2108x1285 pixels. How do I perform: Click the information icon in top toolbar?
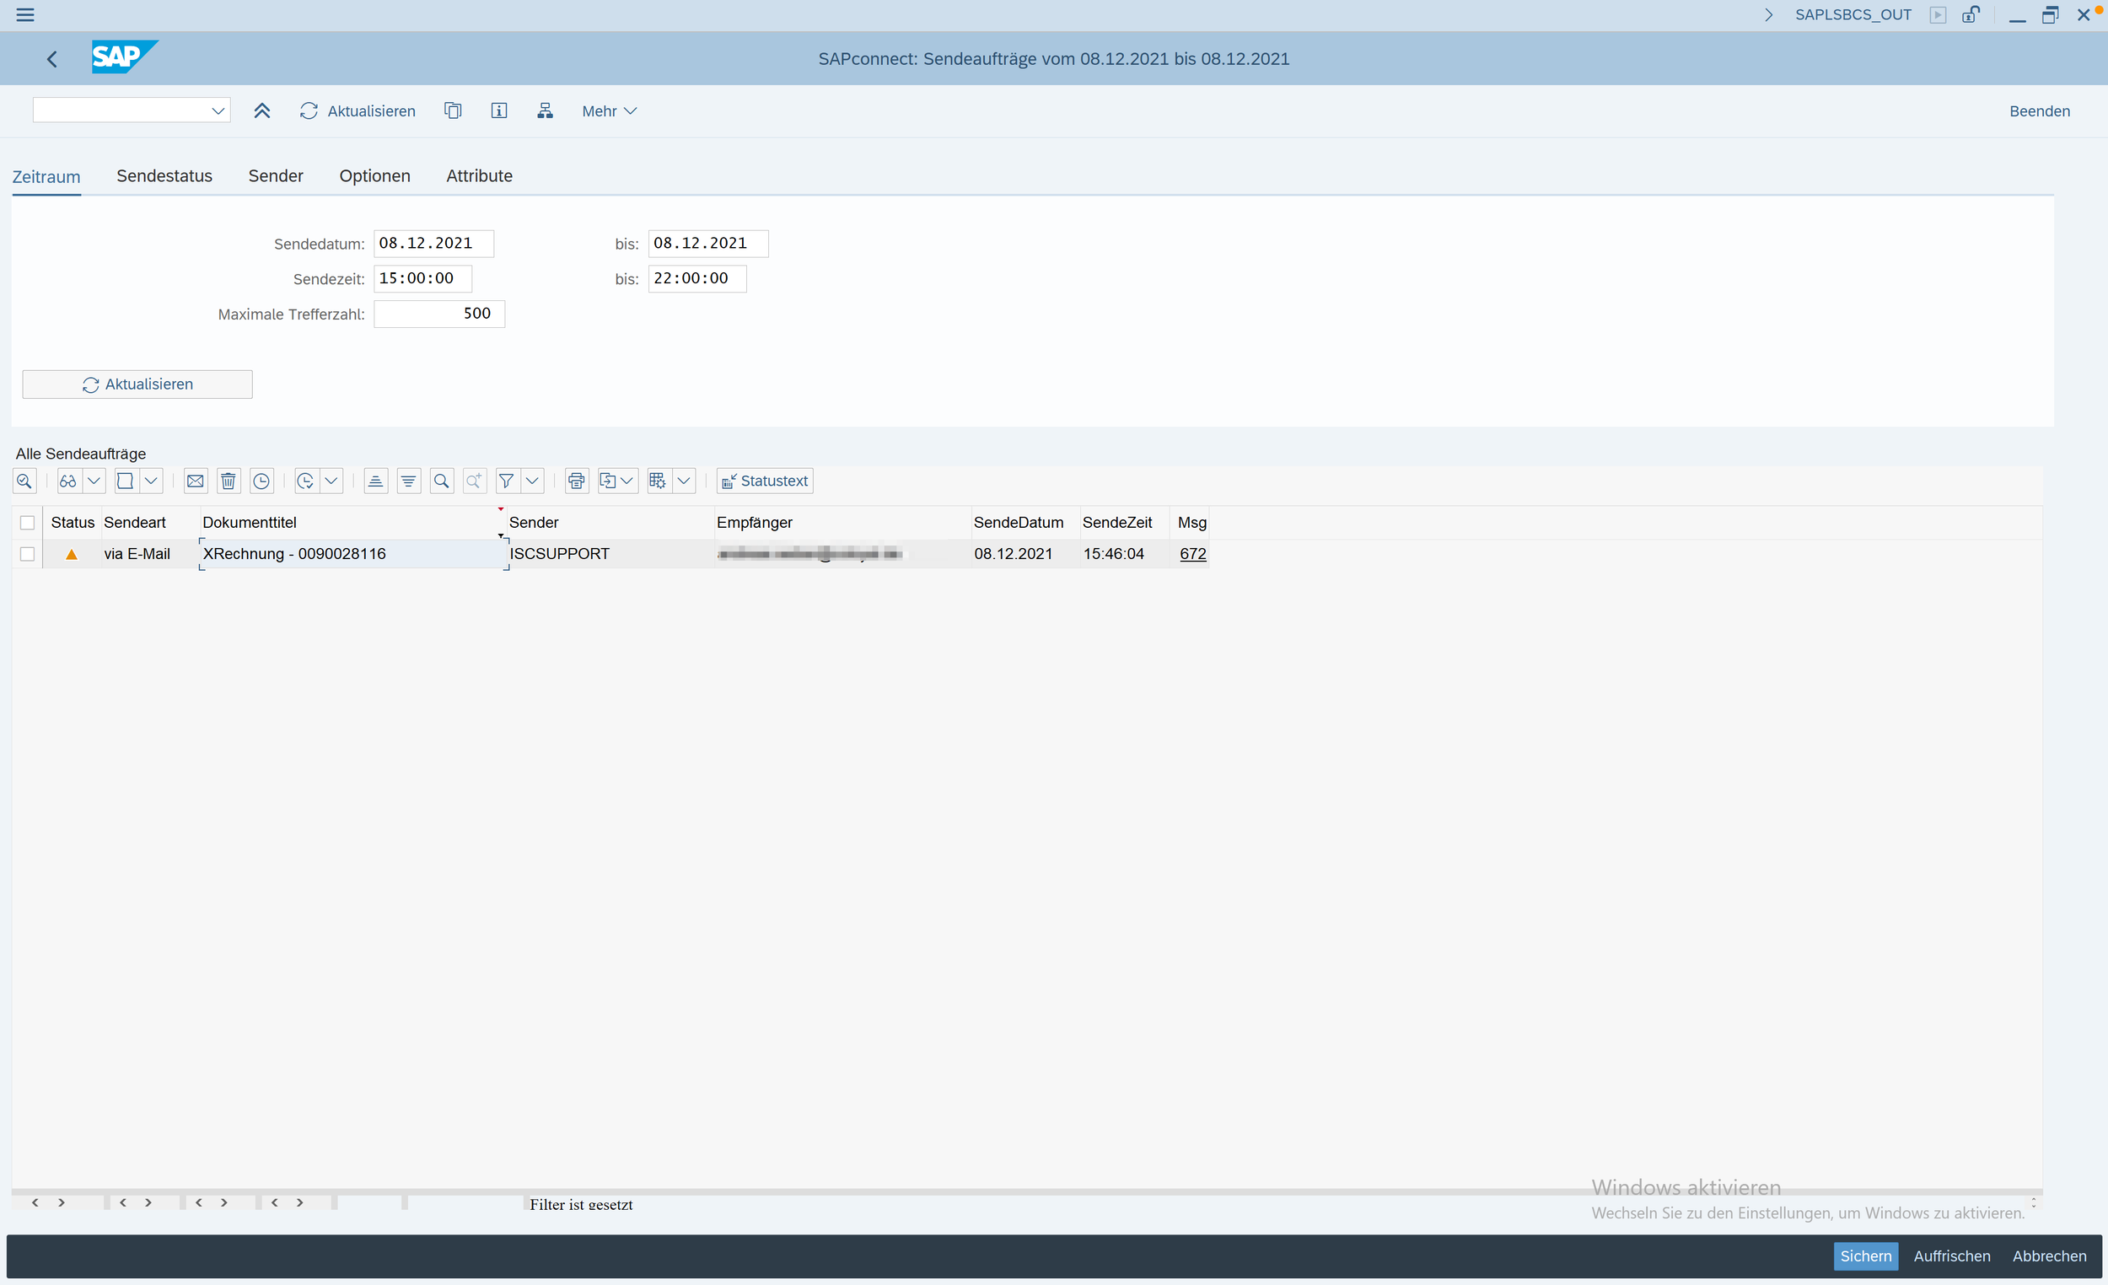tap(499, 110)
